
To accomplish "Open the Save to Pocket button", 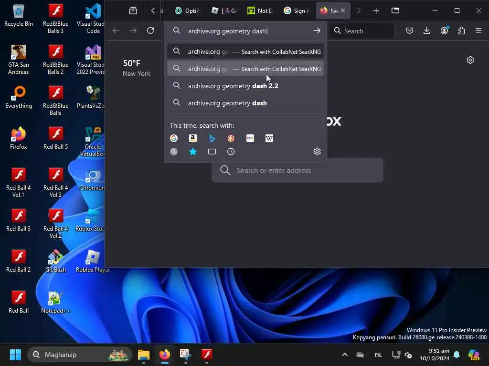I will [409, 30].
